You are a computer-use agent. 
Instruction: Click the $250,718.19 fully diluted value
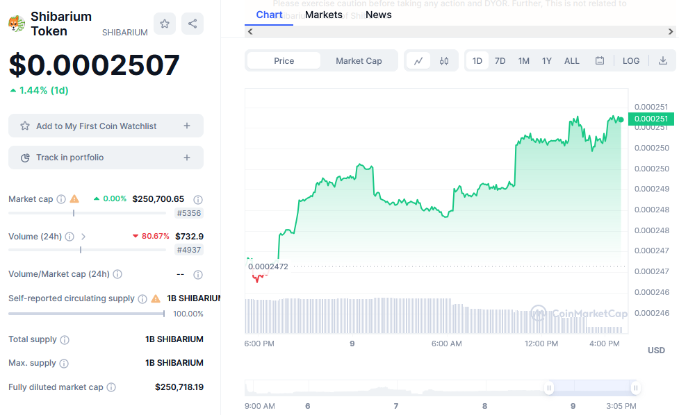pos(179,387)
